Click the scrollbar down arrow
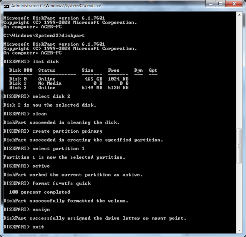 coord(239,230)
